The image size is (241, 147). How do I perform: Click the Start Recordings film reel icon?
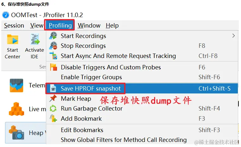(x=53, y=35)
